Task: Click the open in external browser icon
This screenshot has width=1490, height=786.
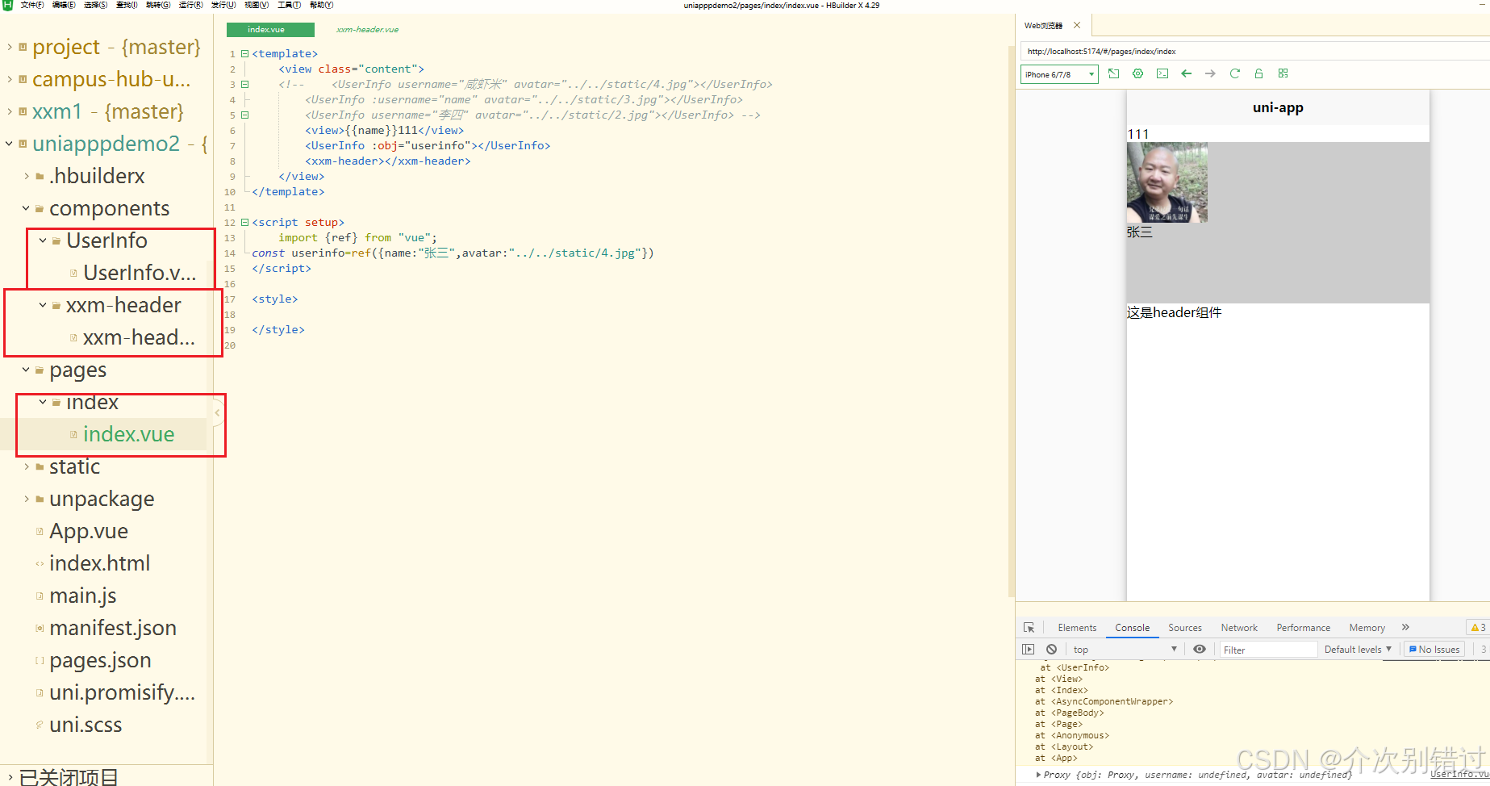Action: [x=1113, y=73]
